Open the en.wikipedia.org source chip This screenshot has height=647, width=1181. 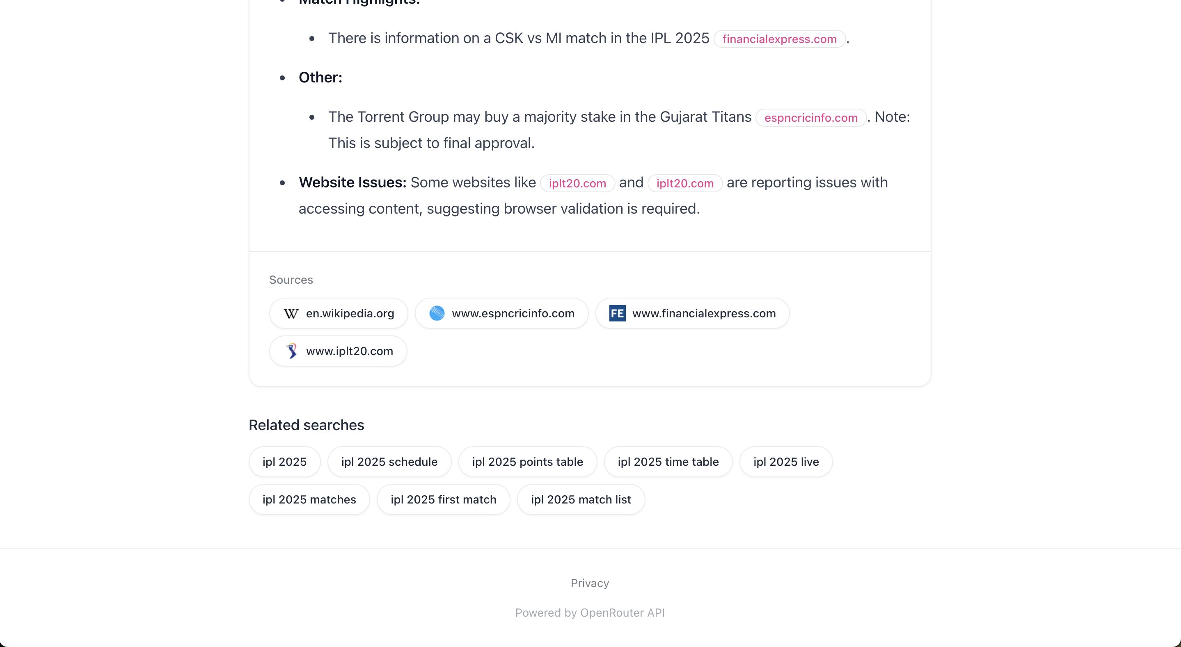[350, 313]
